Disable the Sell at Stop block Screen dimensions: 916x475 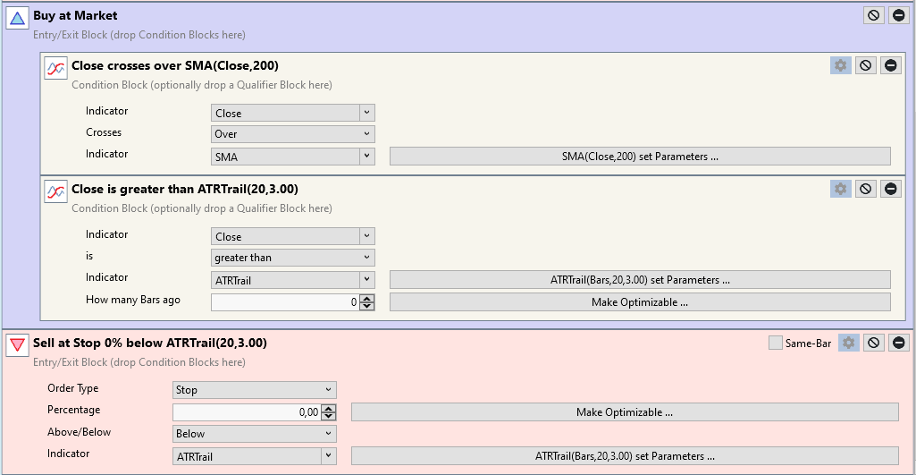click(x=874, y=343)
